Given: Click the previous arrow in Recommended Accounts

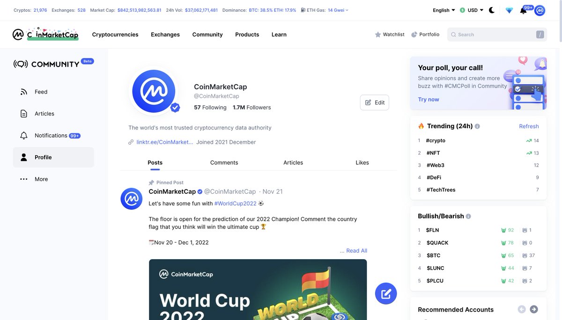Looking at the screenshot, I should [522, 309].
